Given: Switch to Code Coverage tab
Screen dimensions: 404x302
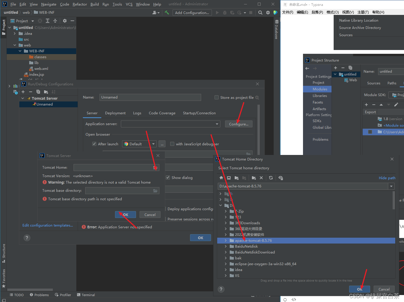Looking at the screenshot, I should 162,113.
